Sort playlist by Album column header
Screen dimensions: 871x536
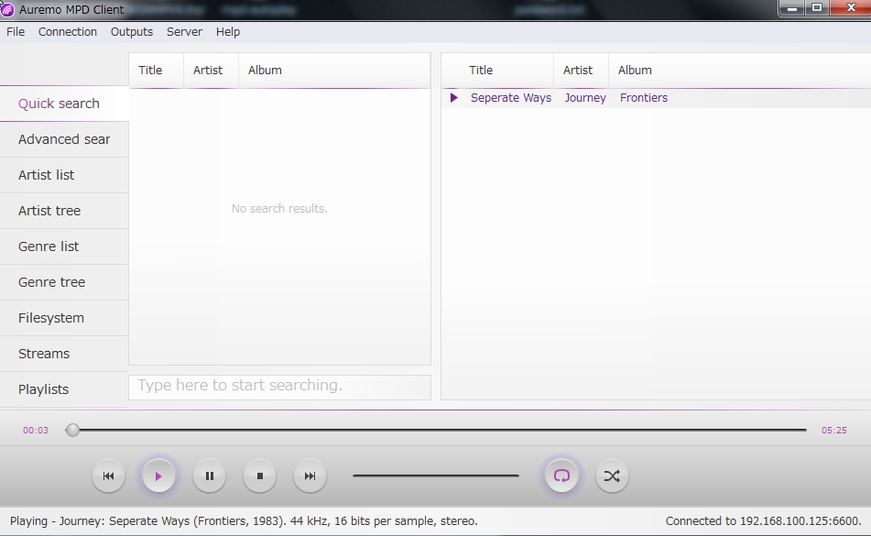740,71
